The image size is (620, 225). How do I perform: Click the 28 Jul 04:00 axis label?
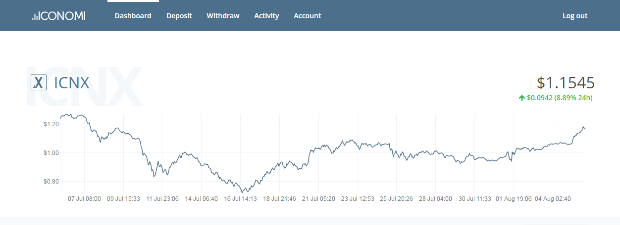click(x=435, y=199)
